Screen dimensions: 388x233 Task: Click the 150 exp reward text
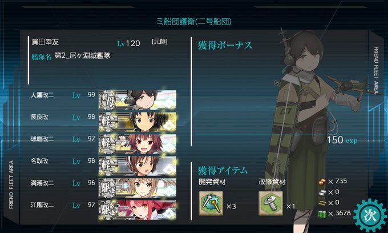click(342, 140)
